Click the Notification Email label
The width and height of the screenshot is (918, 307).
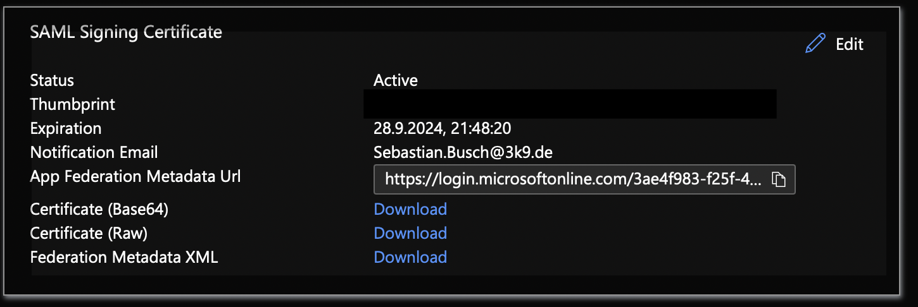(x=94, y=152)
